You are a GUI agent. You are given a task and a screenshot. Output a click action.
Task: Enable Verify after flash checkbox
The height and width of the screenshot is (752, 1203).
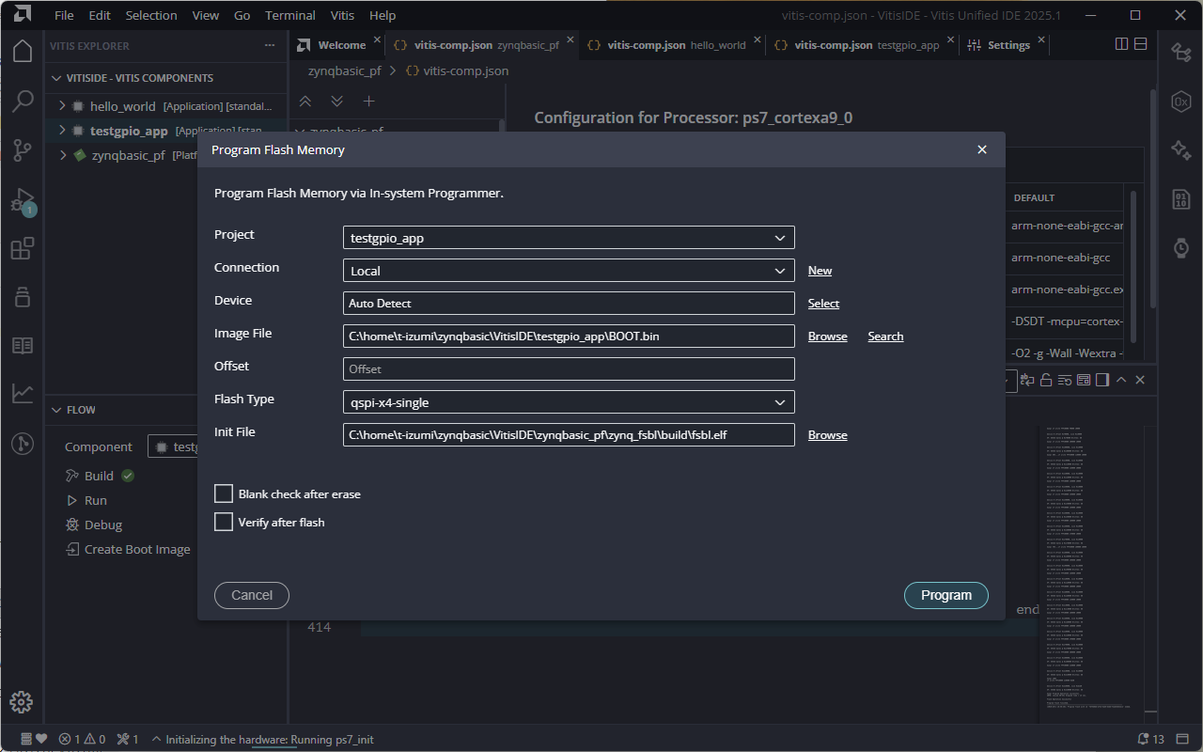pos(224,523)
